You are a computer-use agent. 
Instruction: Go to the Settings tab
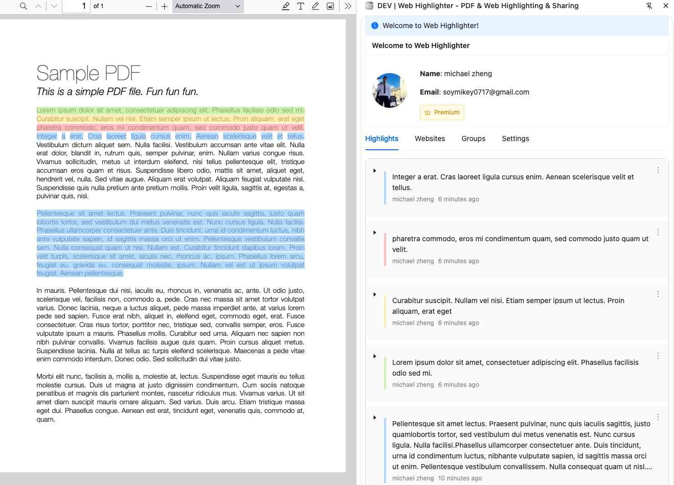coord(515,138)
